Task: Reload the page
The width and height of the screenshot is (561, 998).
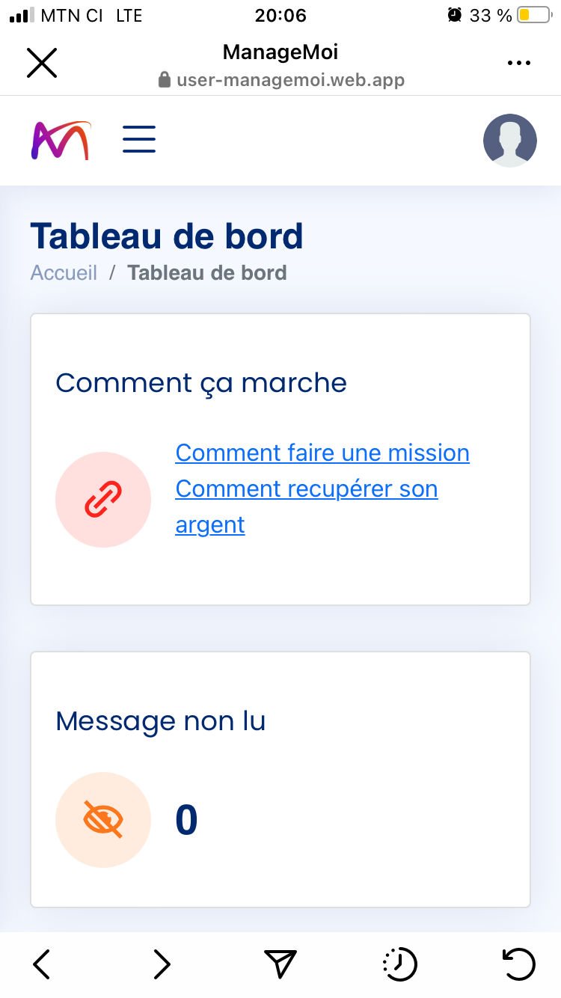Action: click(518, 964)
